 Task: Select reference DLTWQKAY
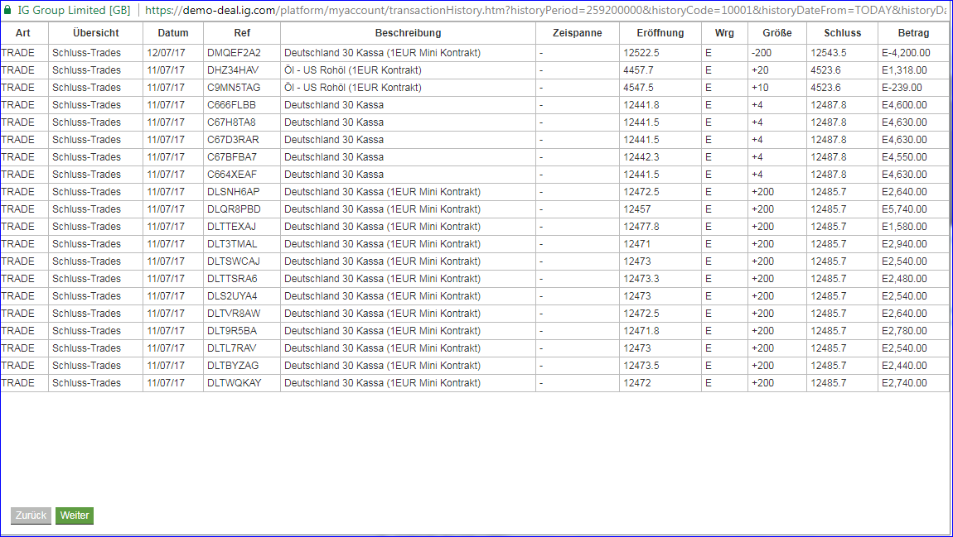tap(234, 383)
